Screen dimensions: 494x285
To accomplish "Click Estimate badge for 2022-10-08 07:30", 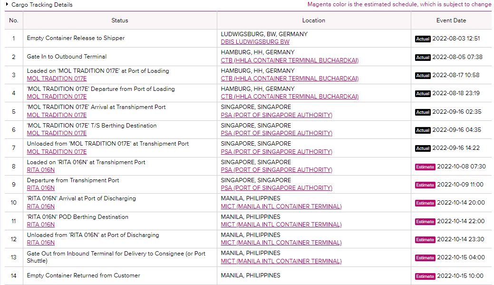I will coord(425,167).
